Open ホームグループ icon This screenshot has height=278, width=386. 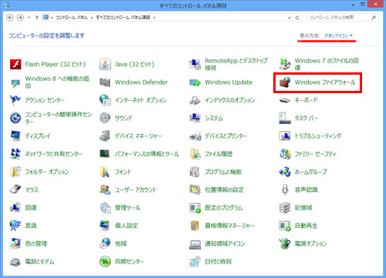tap(285, 172)
